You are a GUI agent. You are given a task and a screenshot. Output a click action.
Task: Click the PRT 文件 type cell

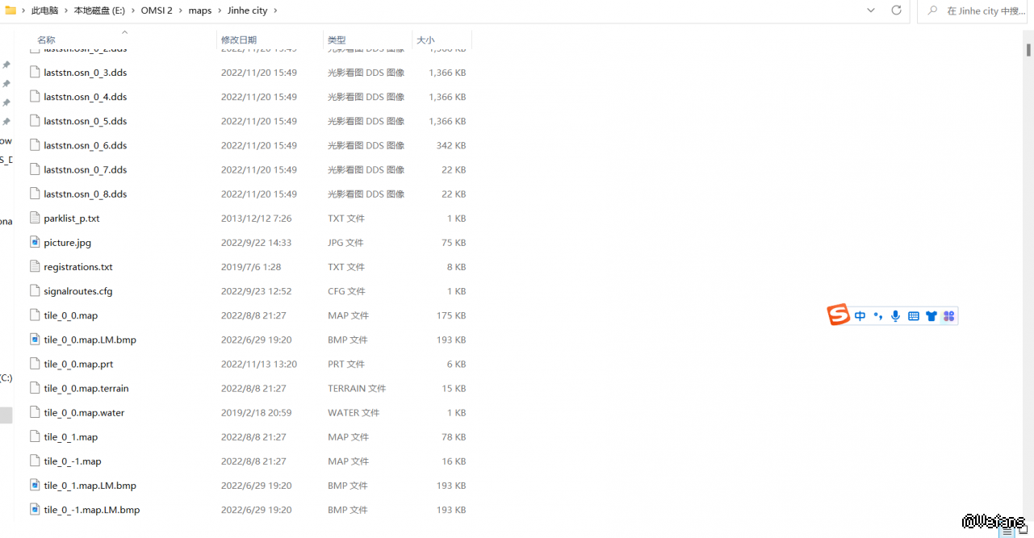click(x=346, y=364)
